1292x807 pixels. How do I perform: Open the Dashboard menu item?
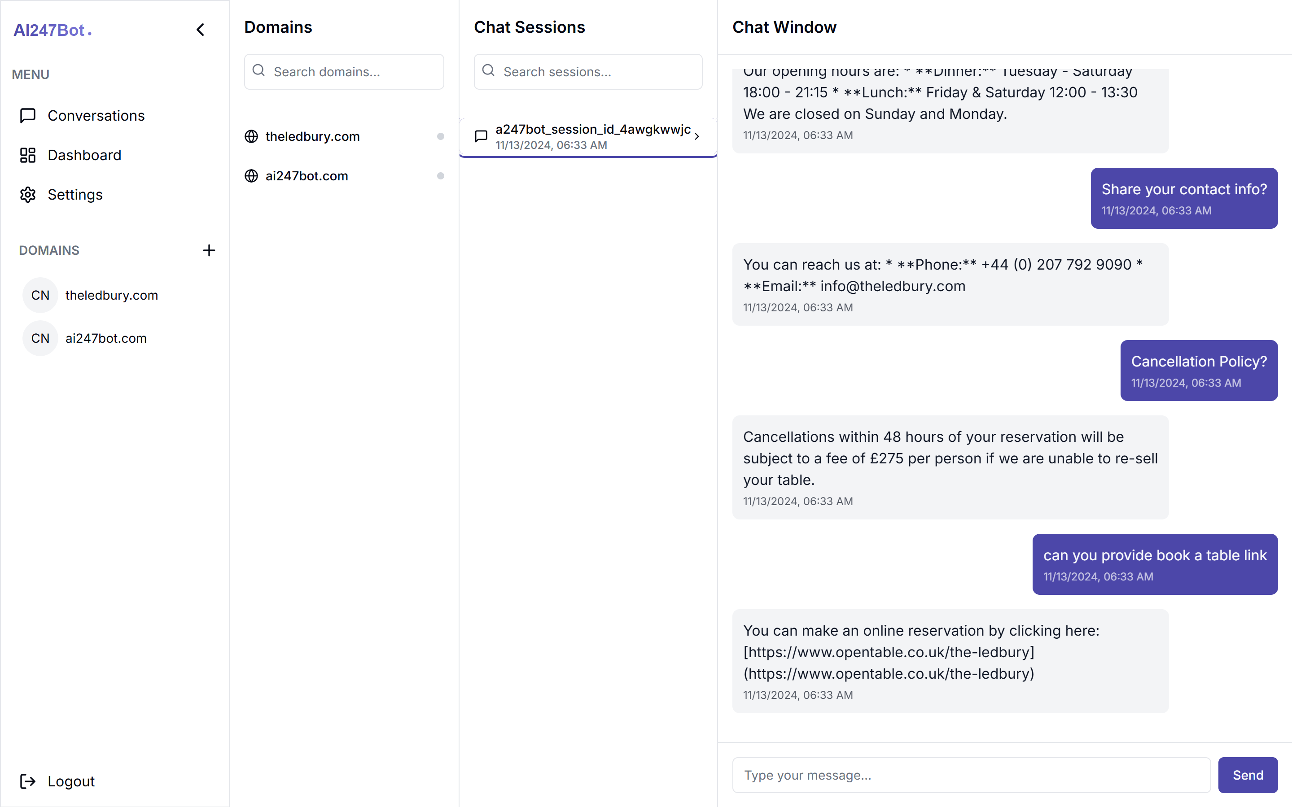coord(84,155)
